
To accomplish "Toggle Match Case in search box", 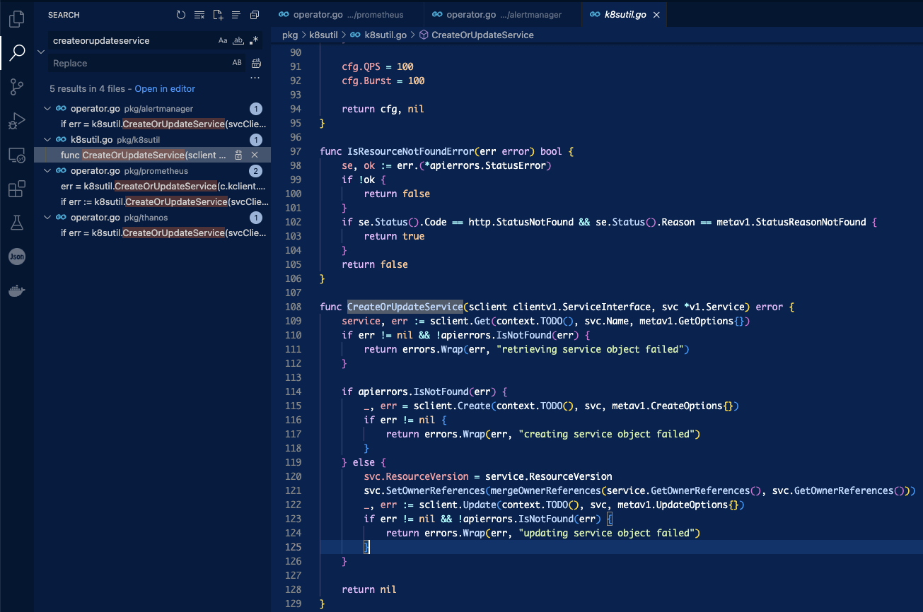I will click(223, 41).
